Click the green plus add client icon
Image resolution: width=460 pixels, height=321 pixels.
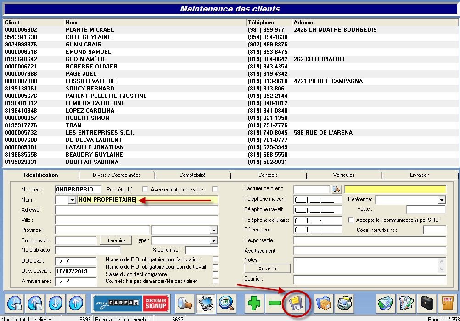(255, 304)
